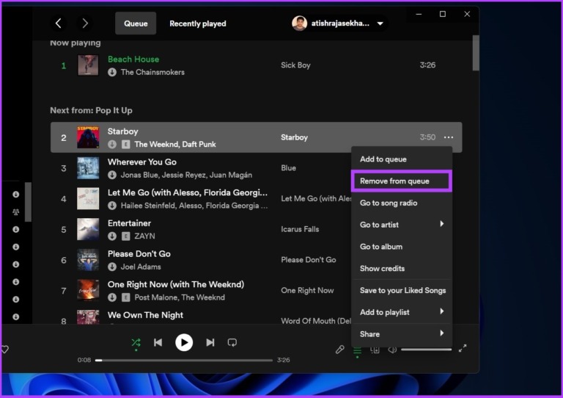The image size is (563, 398).
Task: Toggle the repeat mode
Action: (232, 343)
